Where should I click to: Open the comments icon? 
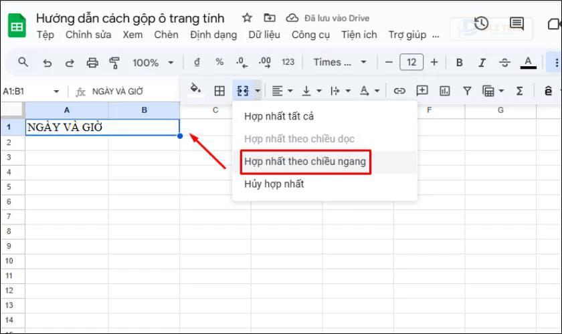pyautogui.click(x=517, y=24)
